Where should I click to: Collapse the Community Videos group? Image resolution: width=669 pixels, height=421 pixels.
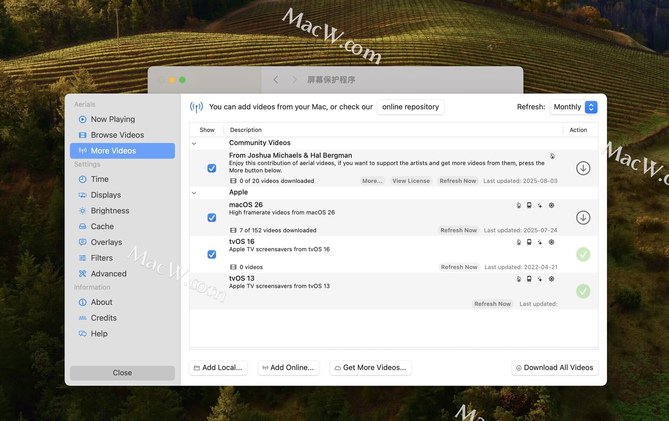pos(194,143)
